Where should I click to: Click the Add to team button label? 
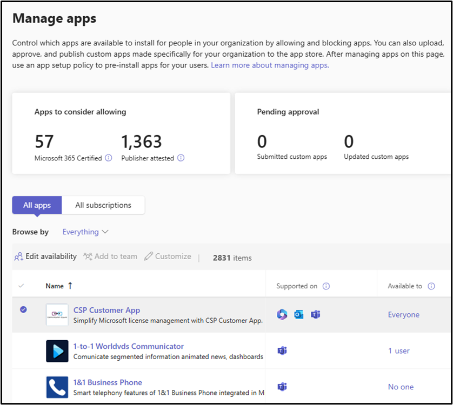[x=116, y=256]
